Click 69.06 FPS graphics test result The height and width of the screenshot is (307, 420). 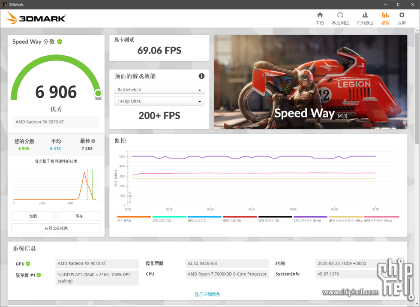[159, 50]
